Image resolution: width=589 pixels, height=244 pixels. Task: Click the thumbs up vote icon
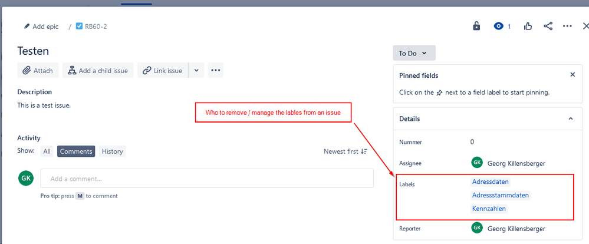(x=528, y=26)
